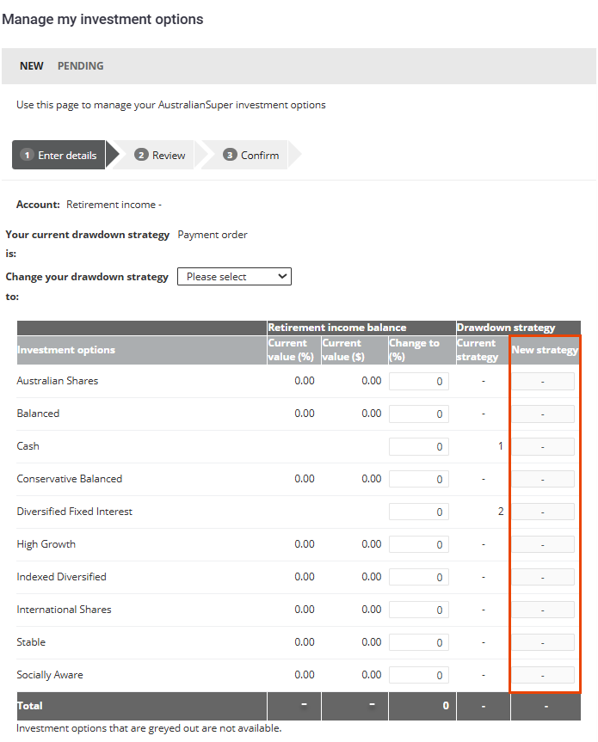Click International Shares 'Change to (%)' input
Screen dimensions: 598x742
pos(419,610)
